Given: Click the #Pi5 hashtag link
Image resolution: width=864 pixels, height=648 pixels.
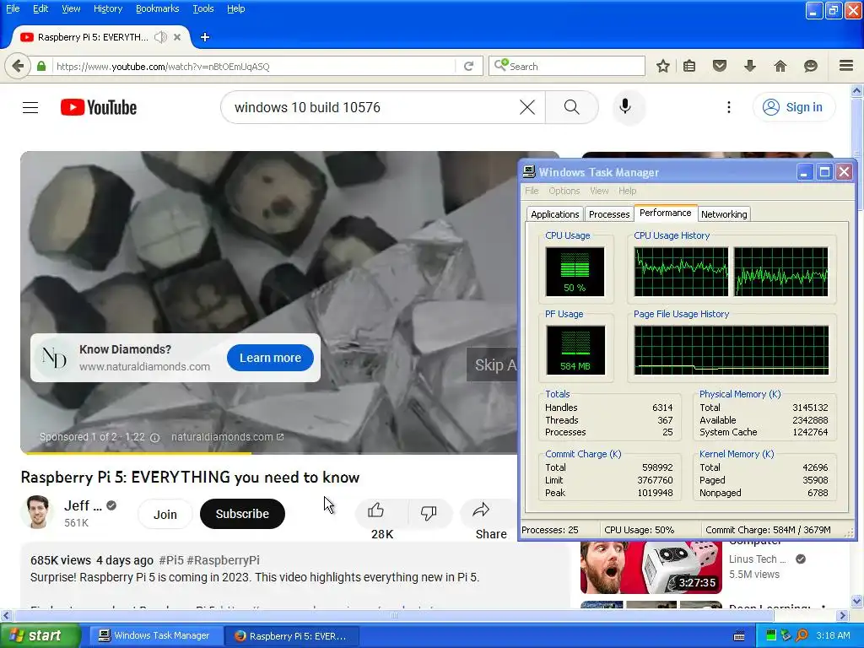Looking at the screenshot, I should (171, 560).
